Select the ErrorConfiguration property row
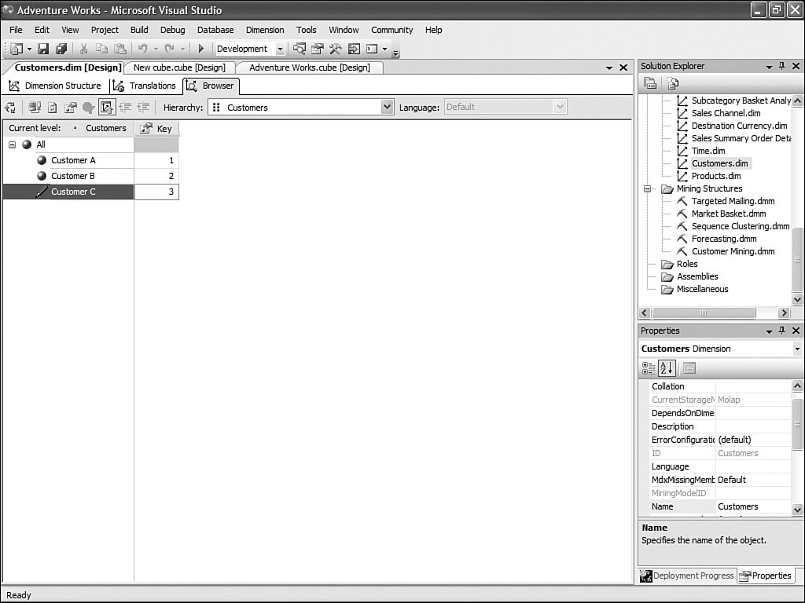The width and height of the screenshot is (805, 603). coord(720,440)
